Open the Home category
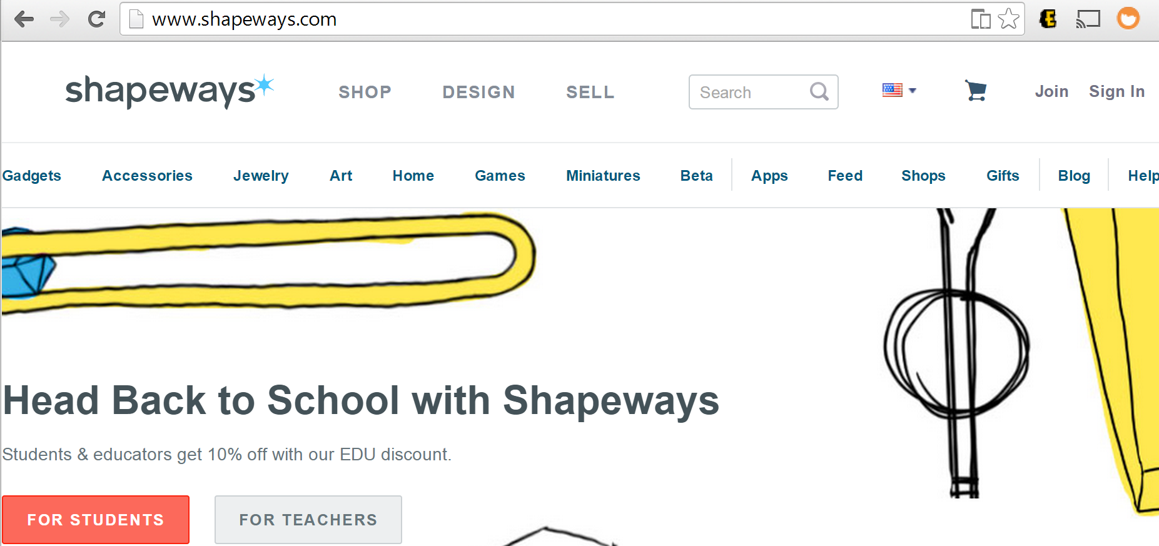Image resolution: width=1159 pixels, height=546 pixels. [413, 176]
